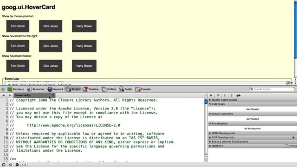Step out of current function
297x167 pixels.
[232, 95]
